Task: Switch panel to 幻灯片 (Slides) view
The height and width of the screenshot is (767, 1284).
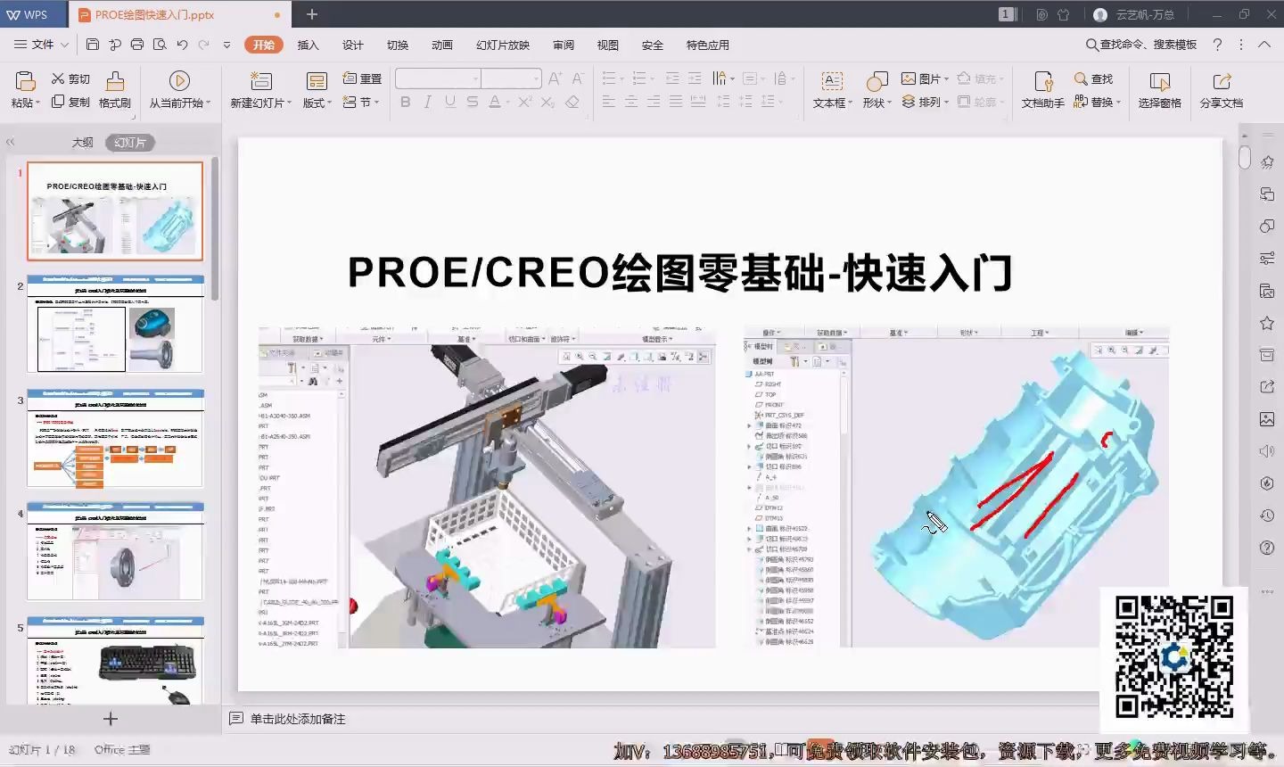Action: 130,143
